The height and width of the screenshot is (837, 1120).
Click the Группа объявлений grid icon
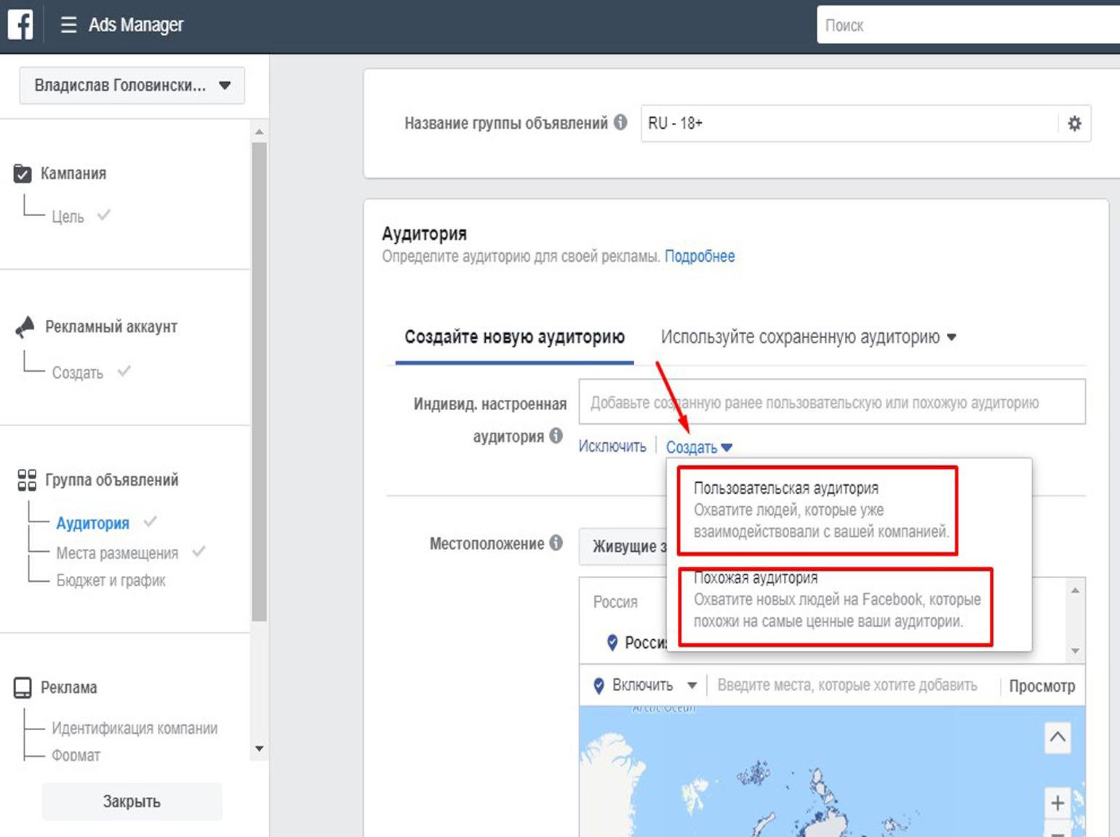(27, 480)
